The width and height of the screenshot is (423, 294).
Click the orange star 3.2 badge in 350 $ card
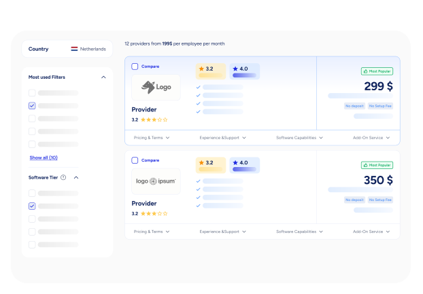[x=211, y=165]
